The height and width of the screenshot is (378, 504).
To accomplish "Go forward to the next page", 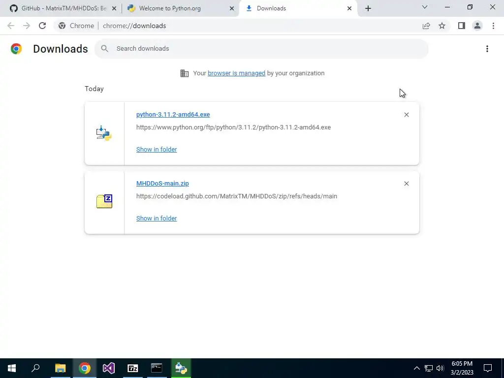I will [27, 26].
